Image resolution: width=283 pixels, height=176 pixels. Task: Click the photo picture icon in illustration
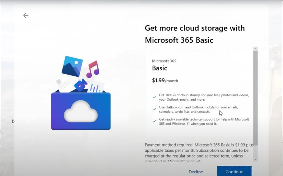click(x=72, y=66)
